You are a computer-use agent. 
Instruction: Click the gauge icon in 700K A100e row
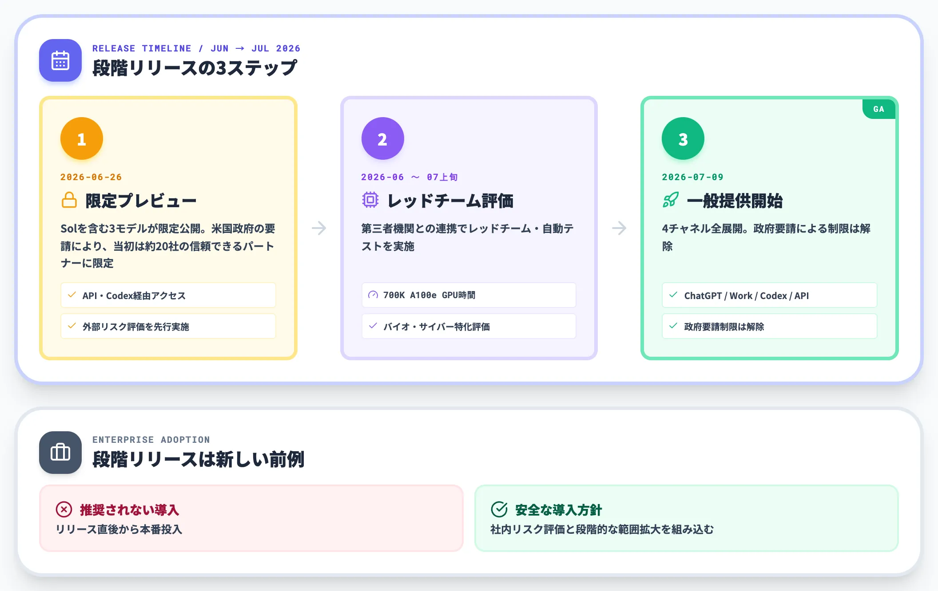(373, 295)
